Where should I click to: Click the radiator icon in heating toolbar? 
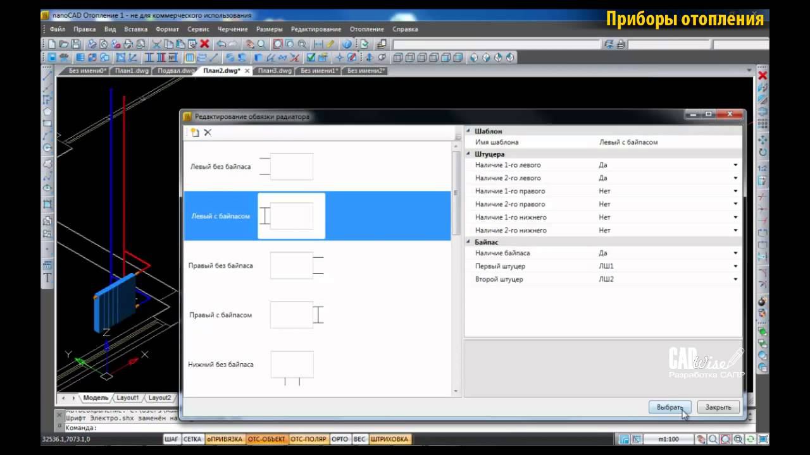click(190, 58)
